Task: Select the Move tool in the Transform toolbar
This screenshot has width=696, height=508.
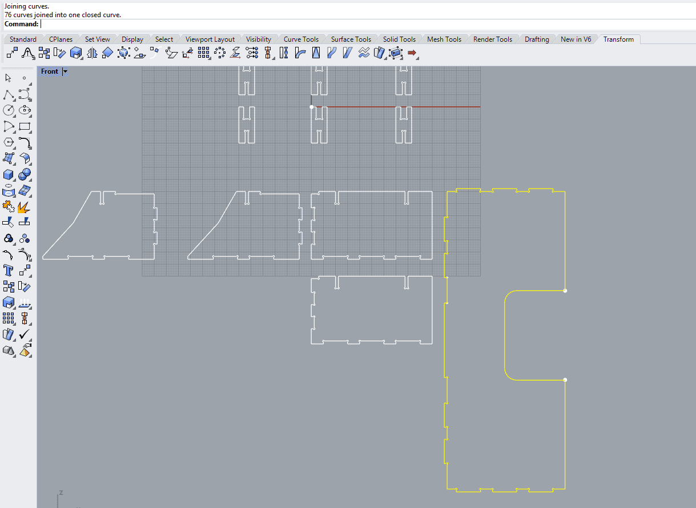Action: click(12, 53)
